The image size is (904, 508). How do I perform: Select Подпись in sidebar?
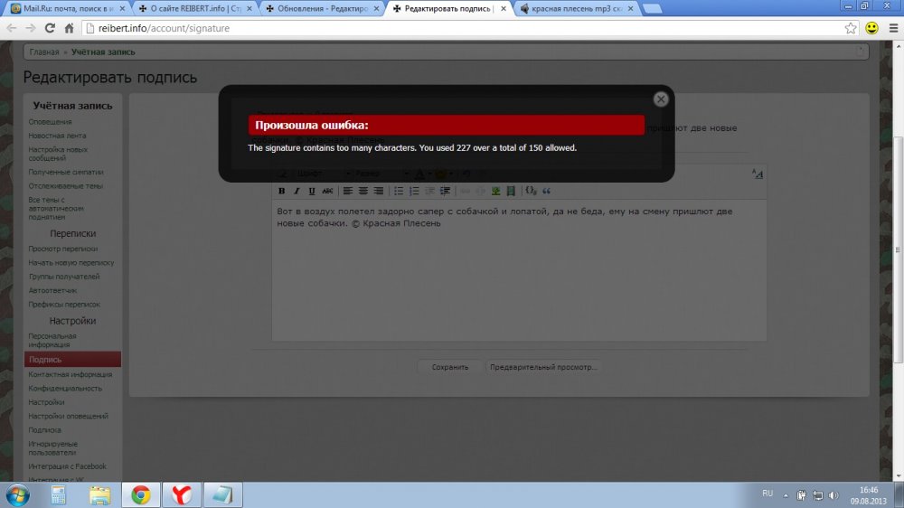pos(72,359)
